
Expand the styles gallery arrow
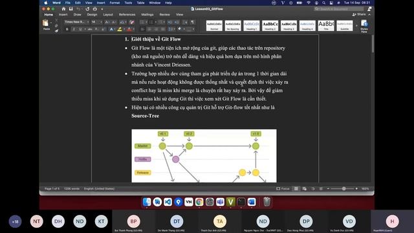point(356,26)
